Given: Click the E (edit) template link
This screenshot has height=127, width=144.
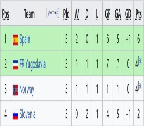Looking at the screenshot, I should point(57,14).
